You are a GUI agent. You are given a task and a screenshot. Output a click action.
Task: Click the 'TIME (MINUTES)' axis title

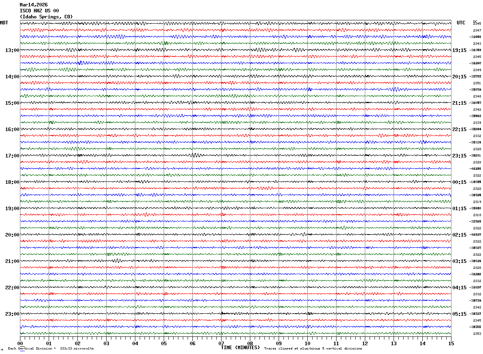point(240,348)
